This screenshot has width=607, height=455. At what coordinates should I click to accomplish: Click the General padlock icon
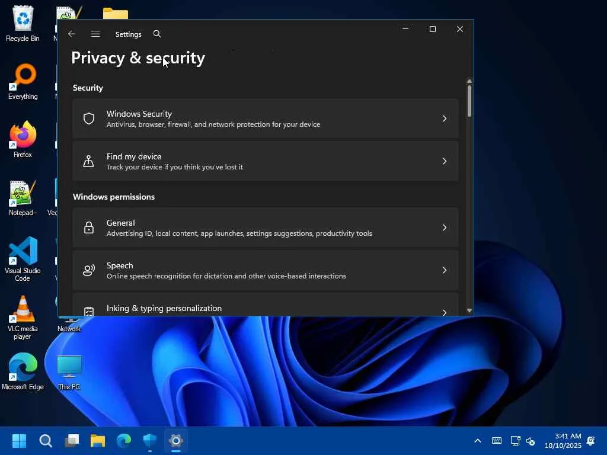[89, 227]
